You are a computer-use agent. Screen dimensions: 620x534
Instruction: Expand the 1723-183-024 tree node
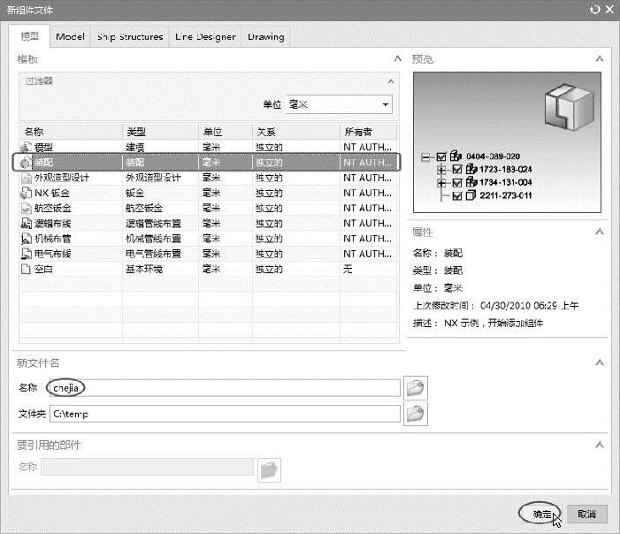[441, 170]
